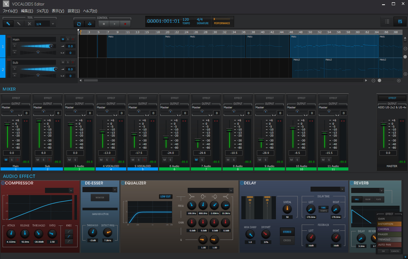Switch delay time mode to TEMPO
This screenshot has height=259, width=408.
click(324, 211)
